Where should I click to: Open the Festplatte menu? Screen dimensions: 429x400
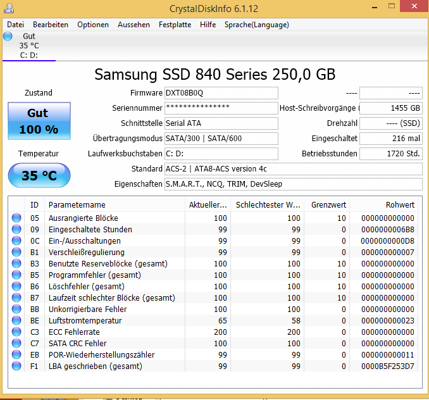pyautogui.click(x=175, y=25)
